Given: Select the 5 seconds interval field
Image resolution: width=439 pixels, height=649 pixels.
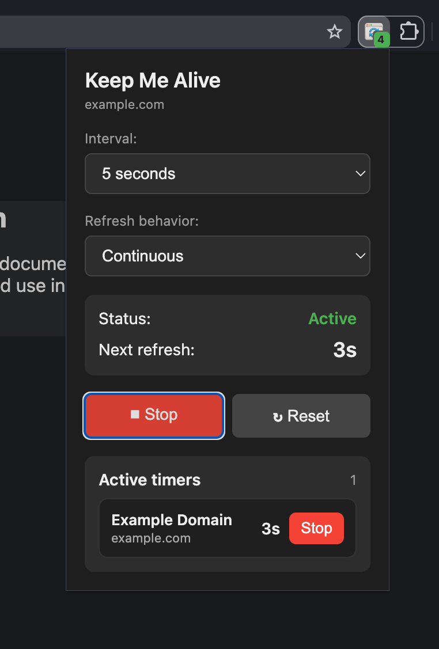Looking at the screenshot, I should [x=228, y=173].
